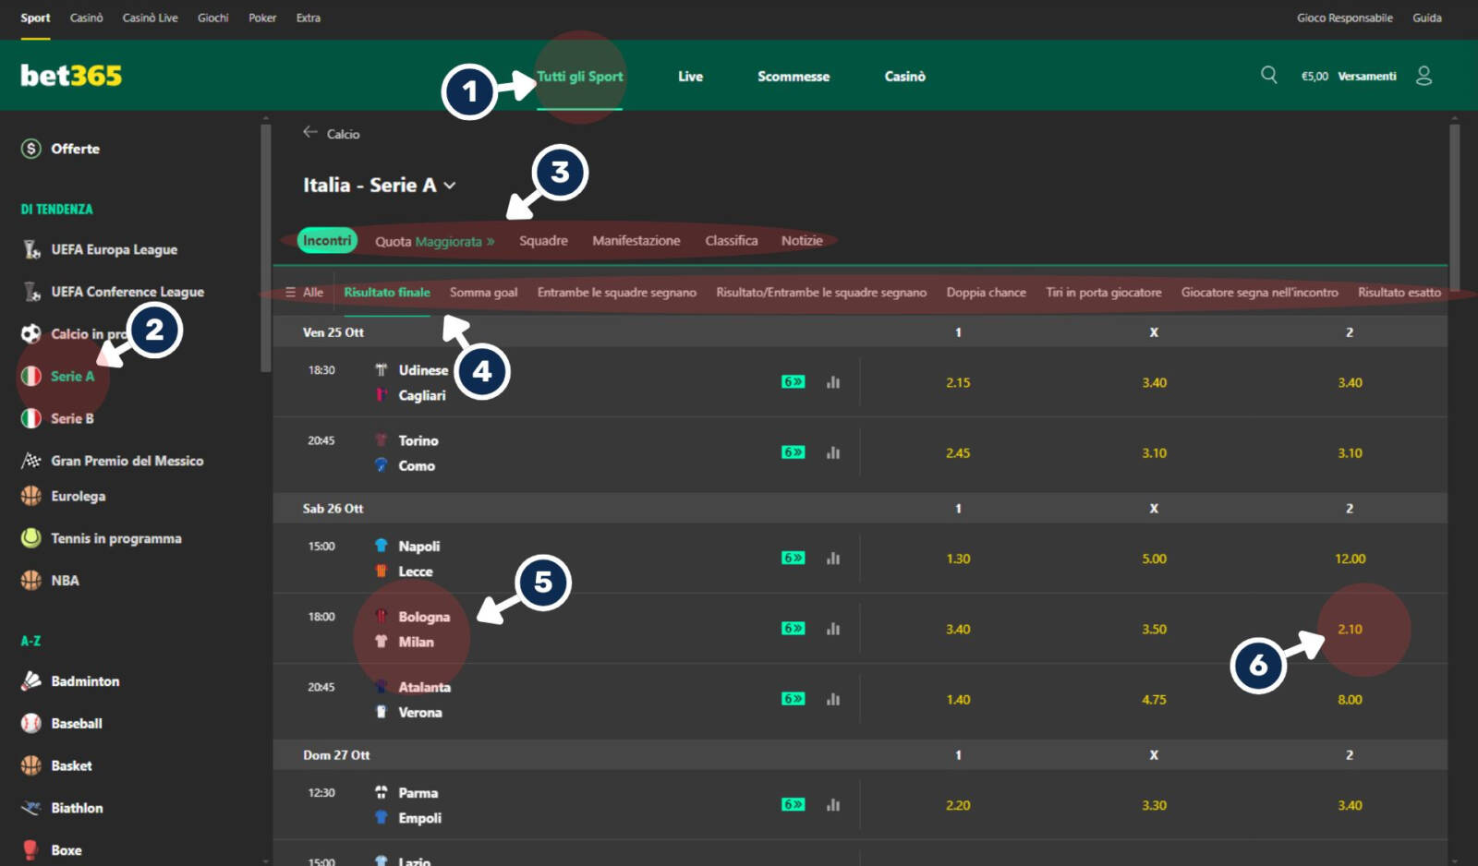Select the Incontri tab
This screenshot has height=866, width=1478.
coord(327,241)
